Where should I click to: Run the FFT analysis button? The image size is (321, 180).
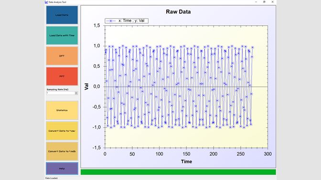[62, 76]
